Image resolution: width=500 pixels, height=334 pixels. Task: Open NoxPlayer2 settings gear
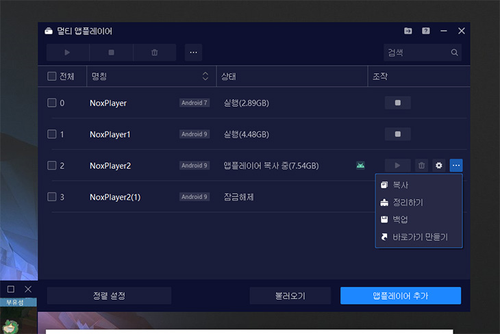pos(439,166)
